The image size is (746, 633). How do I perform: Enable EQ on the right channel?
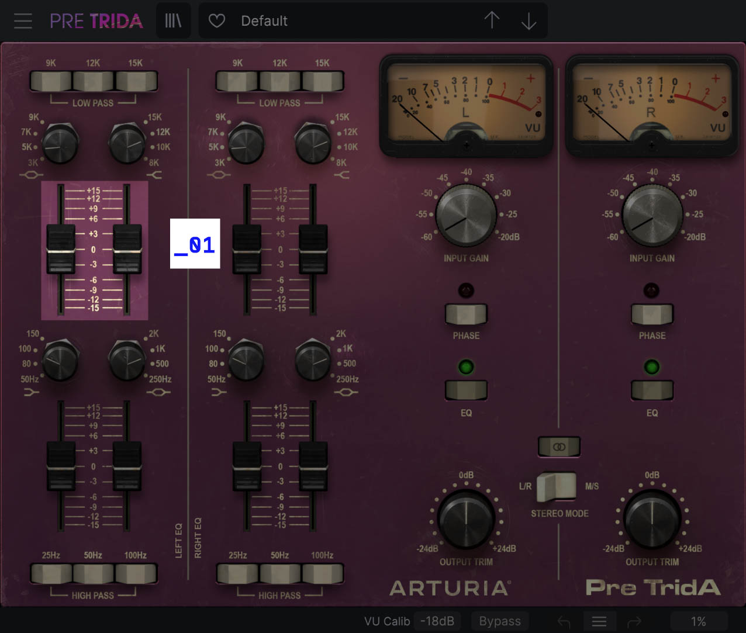652,389
